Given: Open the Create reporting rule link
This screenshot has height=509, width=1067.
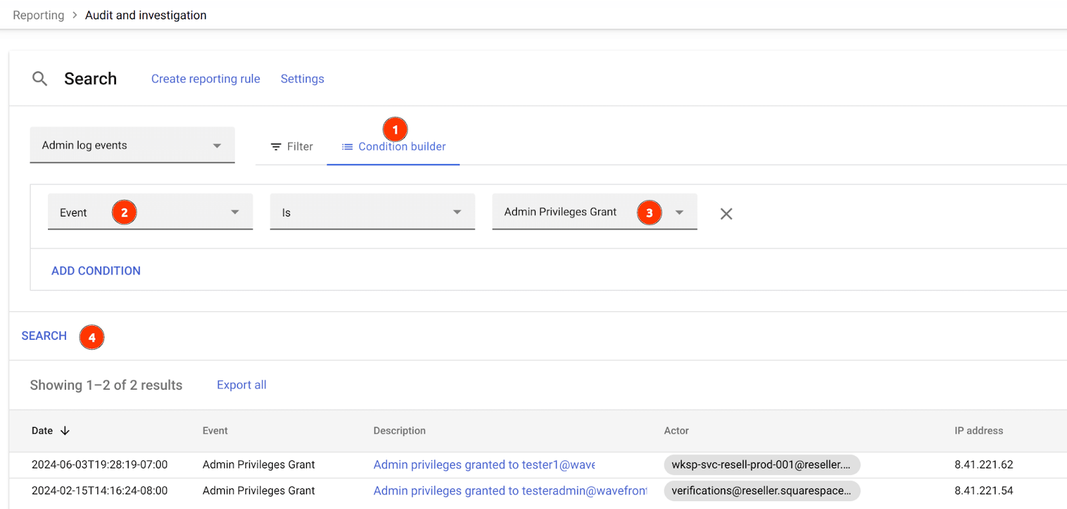Looking at the screenshot, I should [x=205, y=79].
